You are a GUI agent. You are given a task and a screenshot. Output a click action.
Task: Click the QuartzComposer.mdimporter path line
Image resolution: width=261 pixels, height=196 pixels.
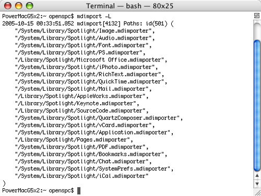99,118
